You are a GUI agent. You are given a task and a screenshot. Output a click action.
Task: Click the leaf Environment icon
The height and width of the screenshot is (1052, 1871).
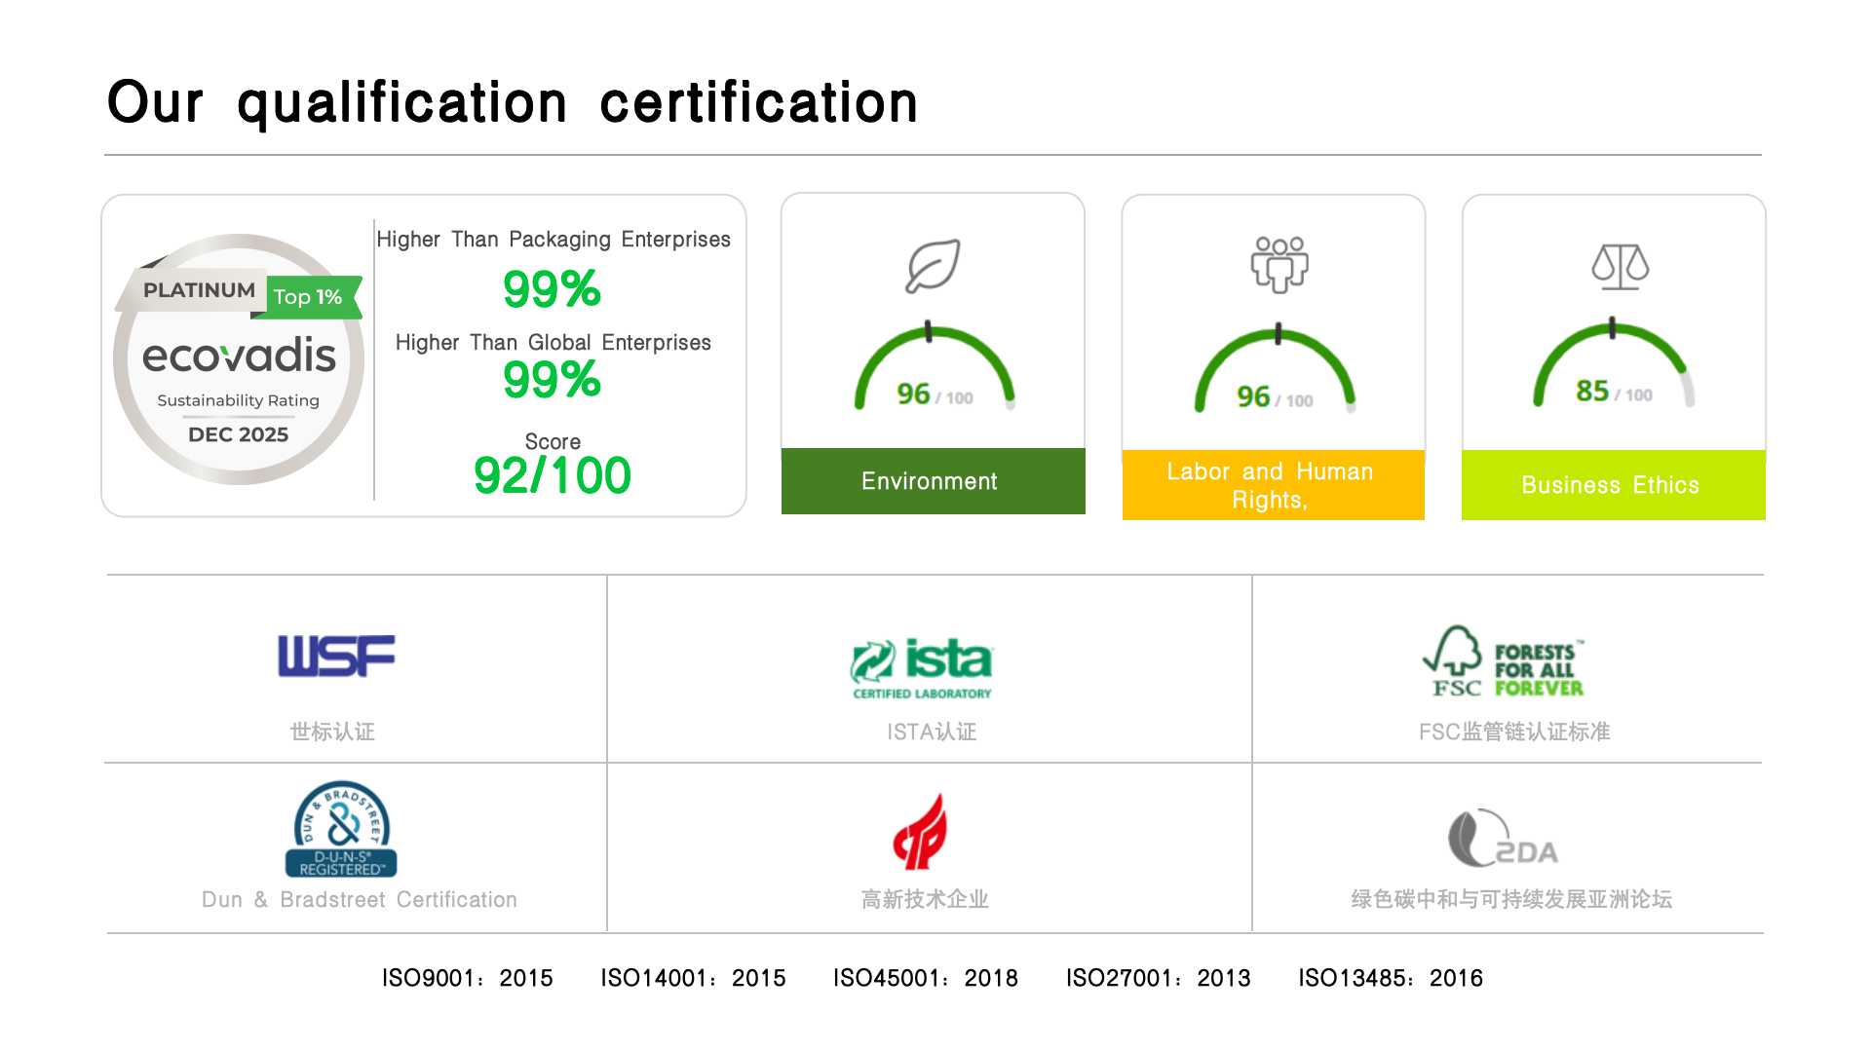pyautogui.click(x=932, y=266)
